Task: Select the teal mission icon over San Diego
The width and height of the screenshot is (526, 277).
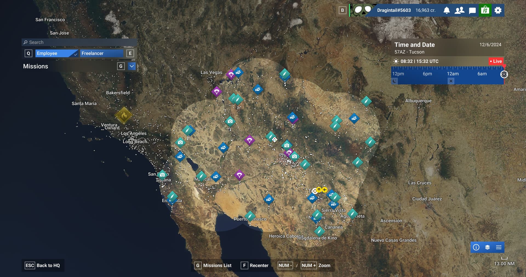Action: [x=162, y=175]
